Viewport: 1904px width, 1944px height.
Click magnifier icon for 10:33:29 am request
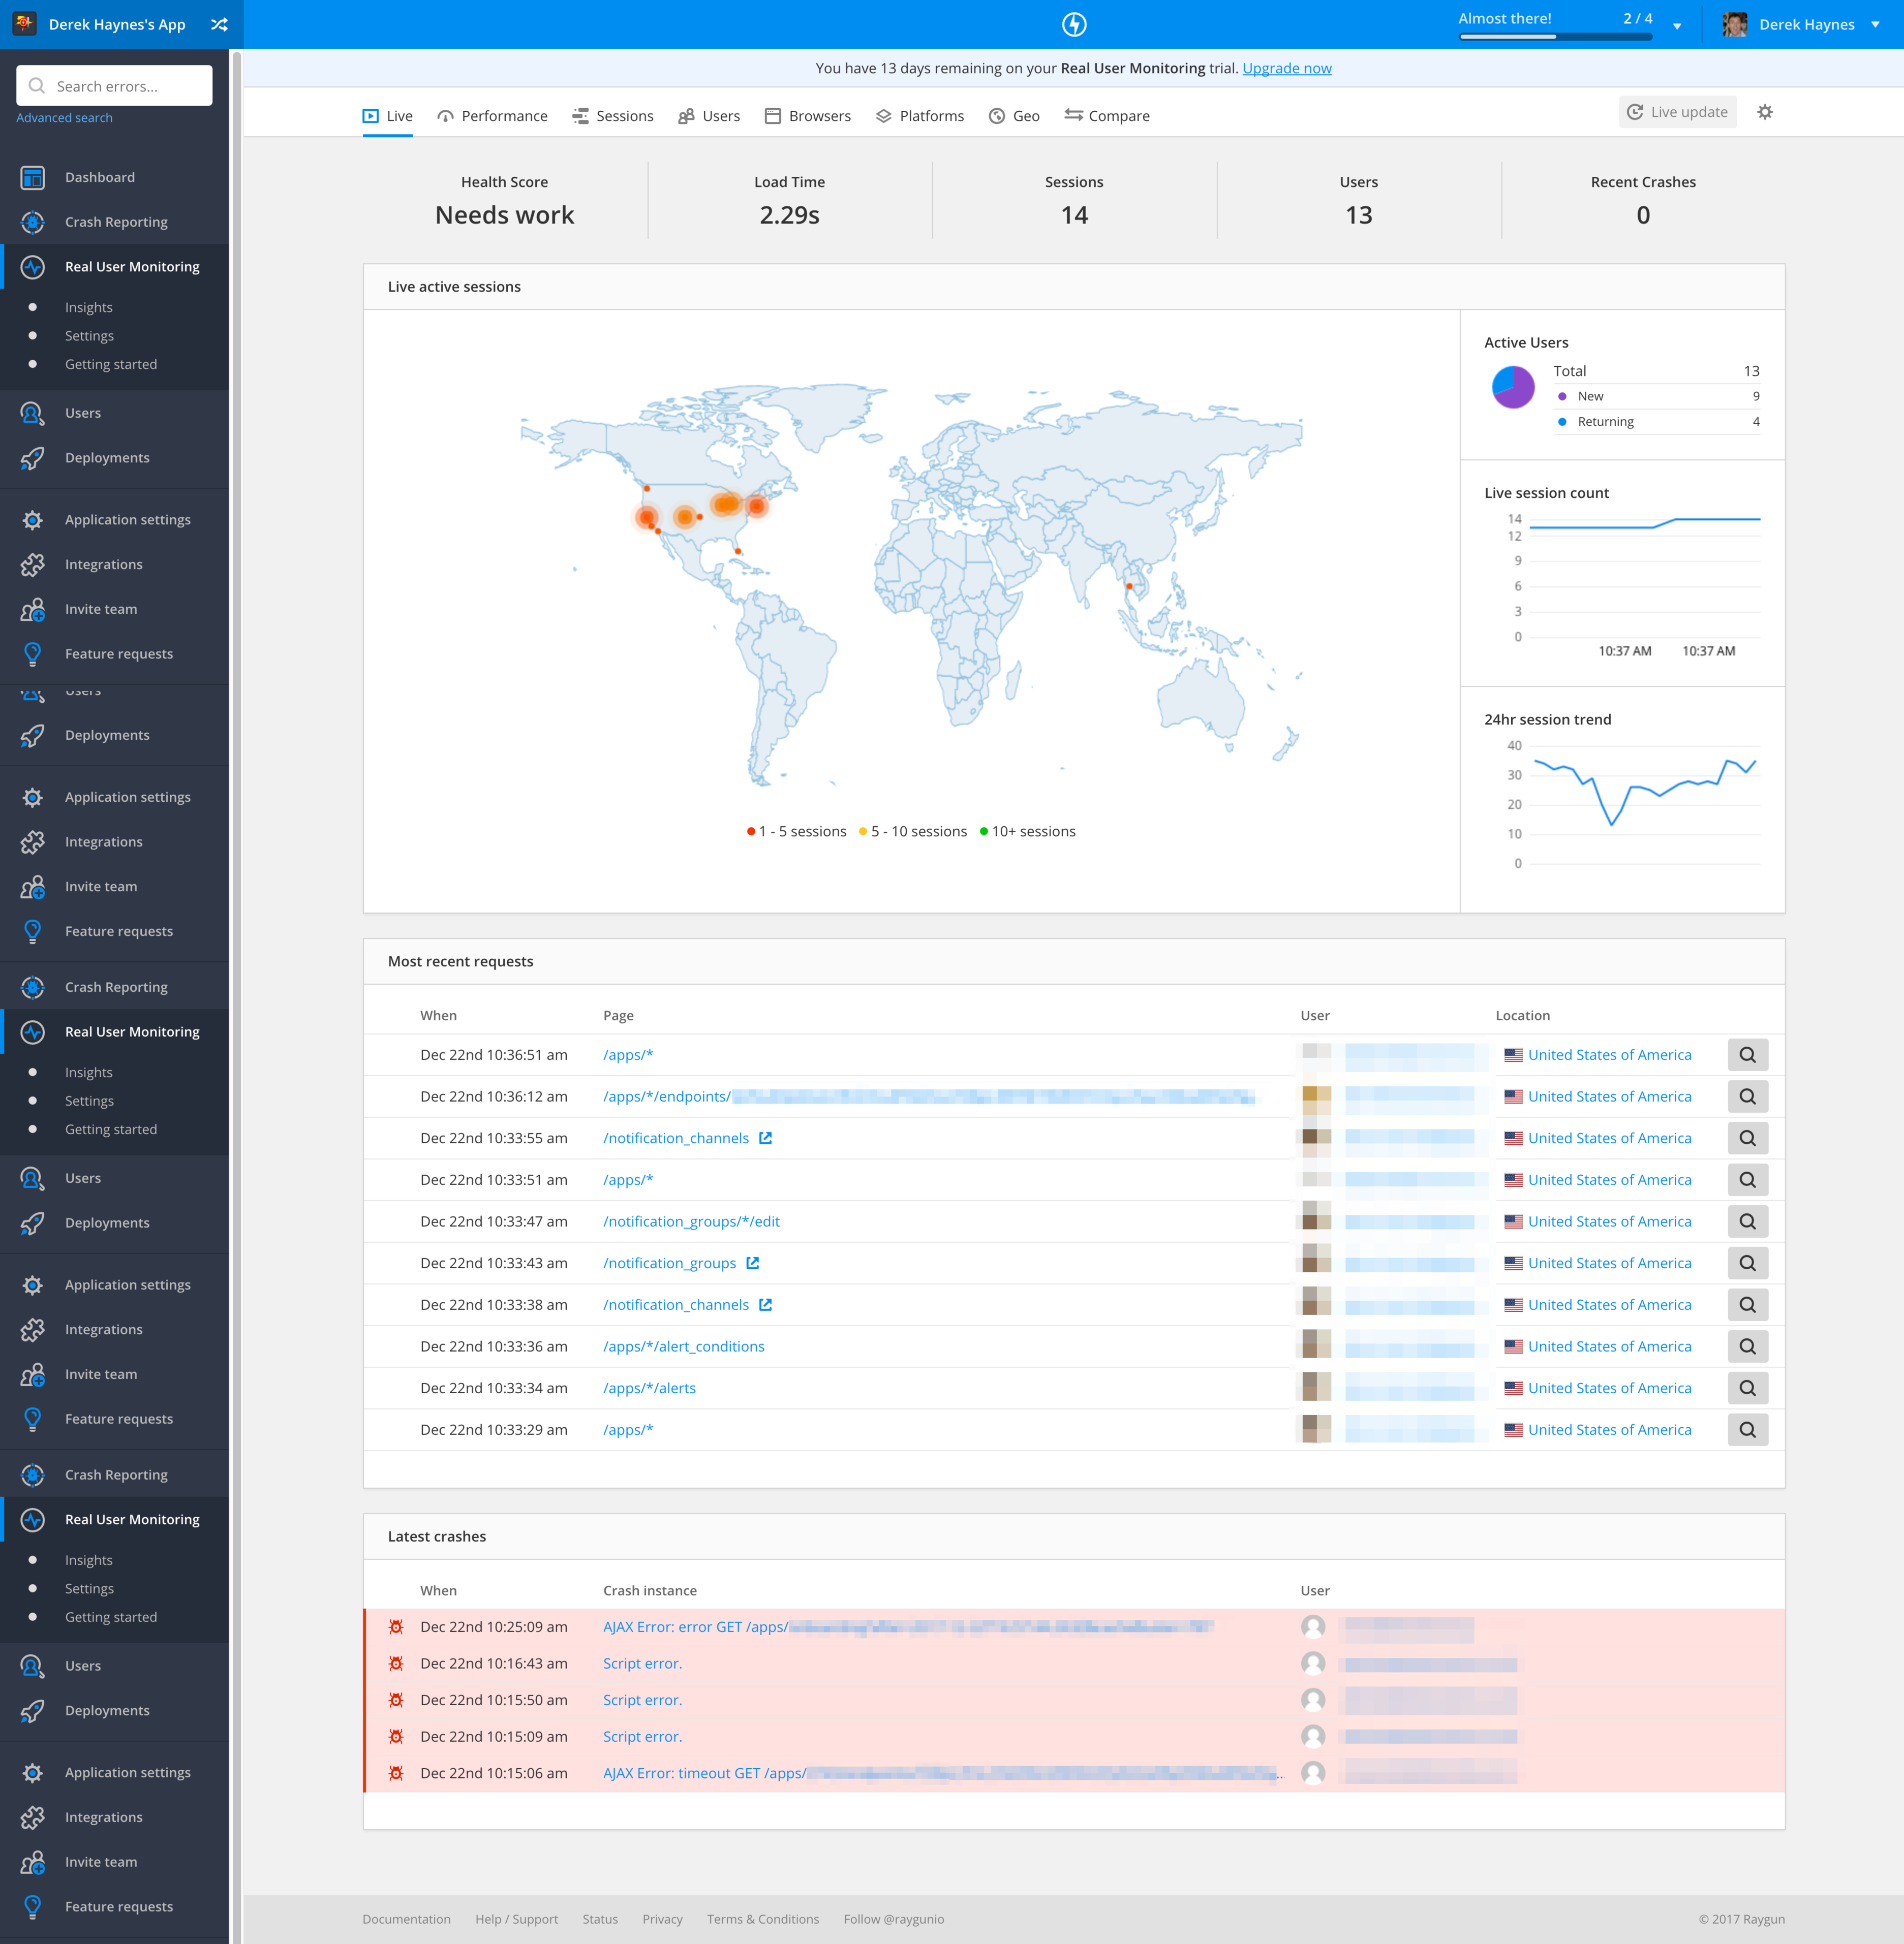point(1747,1429)
